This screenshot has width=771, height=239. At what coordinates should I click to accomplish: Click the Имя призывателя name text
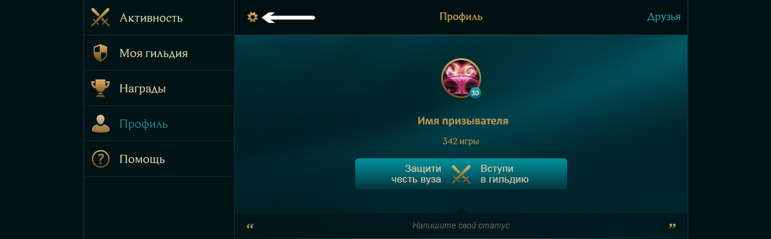pyautogui.click(x=461, y=121)
